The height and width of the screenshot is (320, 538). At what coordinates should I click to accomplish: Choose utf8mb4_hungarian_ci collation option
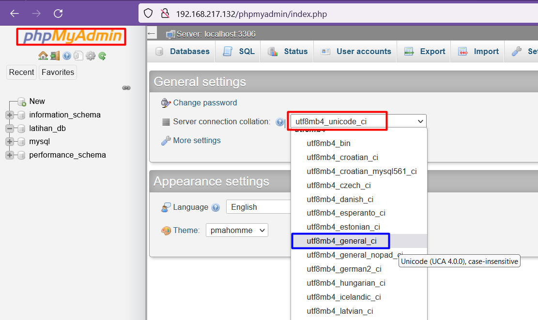coord(359,283)
